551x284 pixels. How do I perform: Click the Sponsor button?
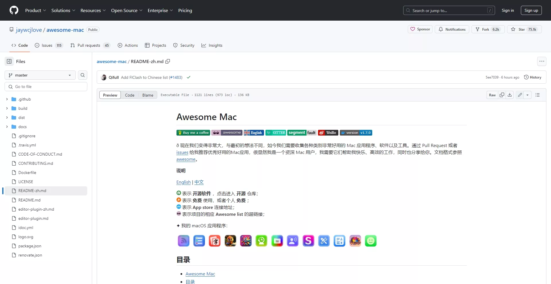tap(420, 29)
